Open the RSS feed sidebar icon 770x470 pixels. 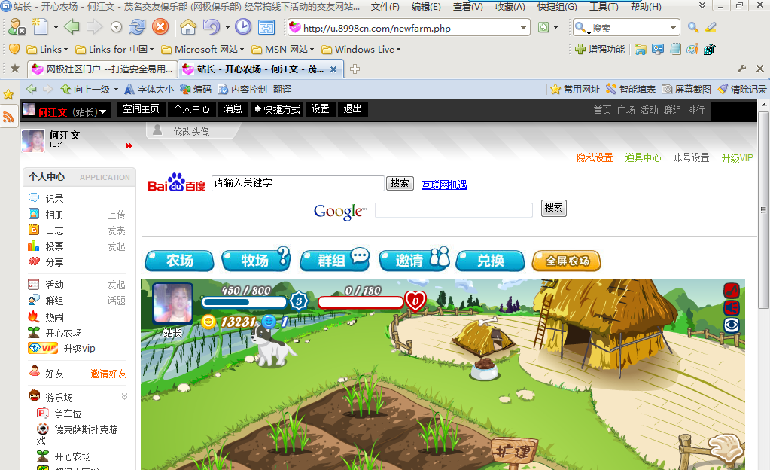coord(8,117)
